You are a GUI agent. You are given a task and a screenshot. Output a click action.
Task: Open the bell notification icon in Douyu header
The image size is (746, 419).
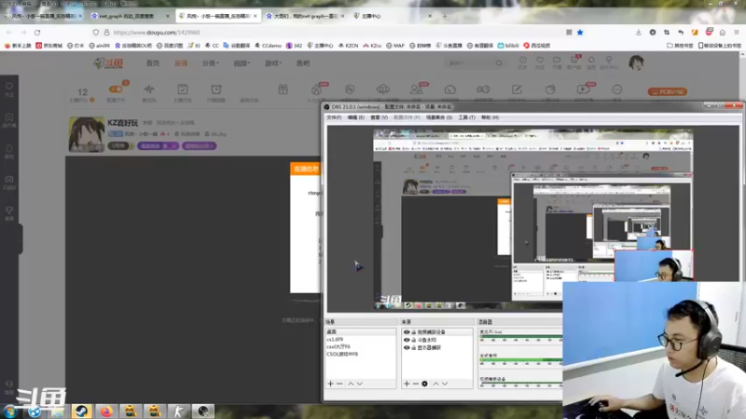591,61
